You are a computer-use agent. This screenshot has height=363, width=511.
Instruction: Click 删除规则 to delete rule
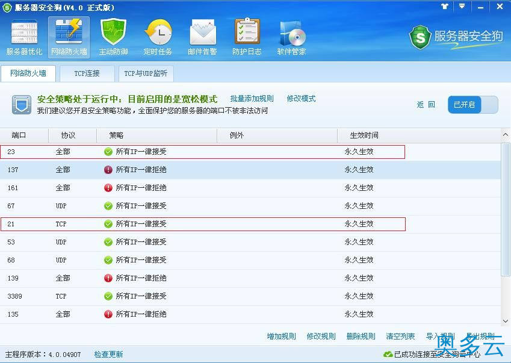(361, 337)
